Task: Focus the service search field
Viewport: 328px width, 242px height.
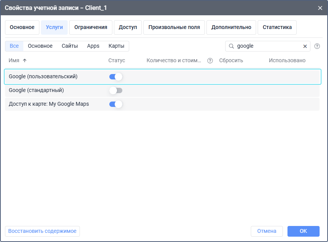Action: tap(268, 46)
